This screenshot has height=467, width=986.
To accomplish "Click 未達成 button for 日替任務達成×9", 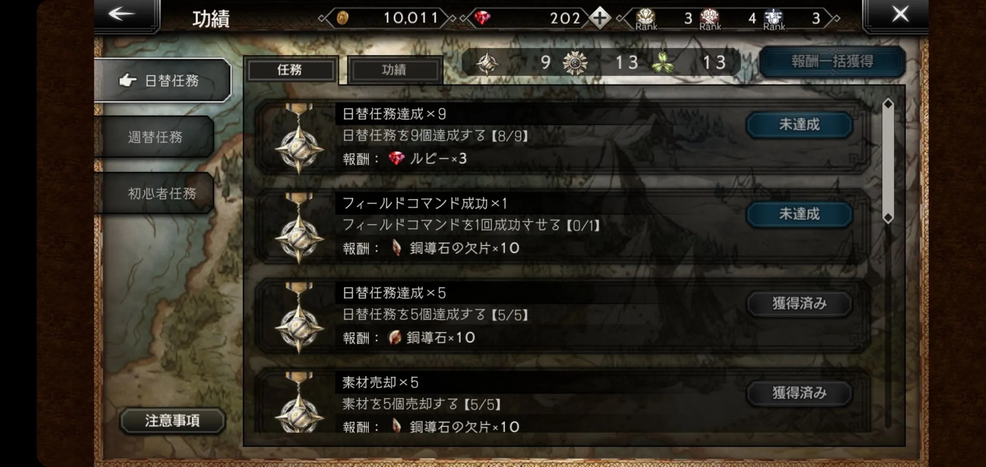I will pos(799,125).
